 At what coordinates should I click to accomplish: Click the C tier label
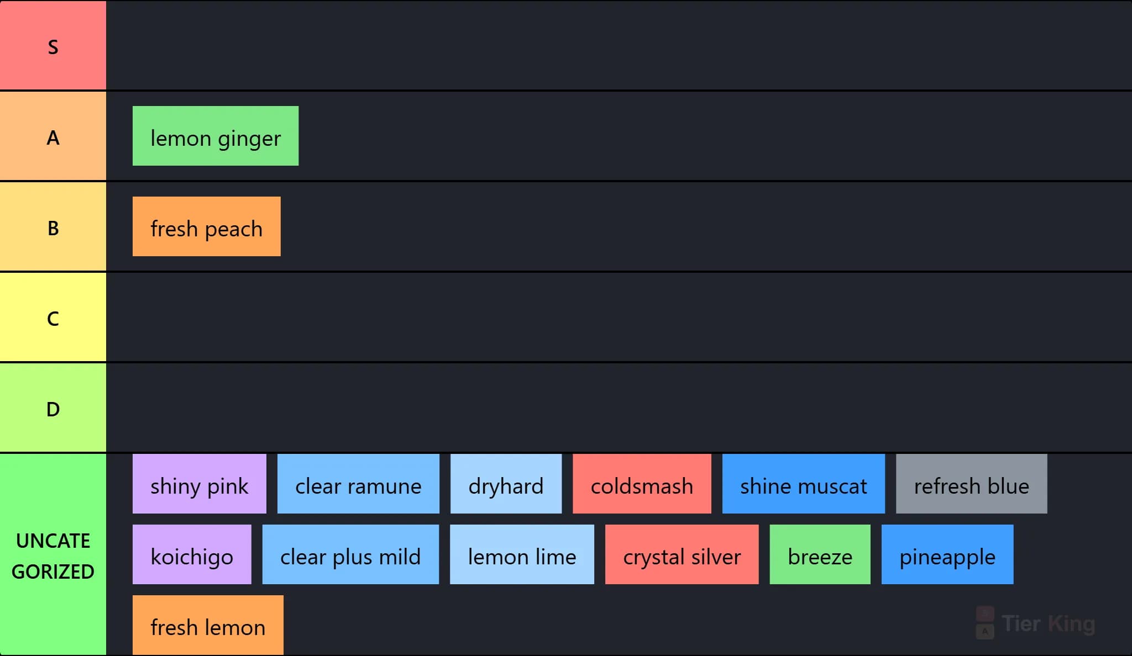(53, 317)
